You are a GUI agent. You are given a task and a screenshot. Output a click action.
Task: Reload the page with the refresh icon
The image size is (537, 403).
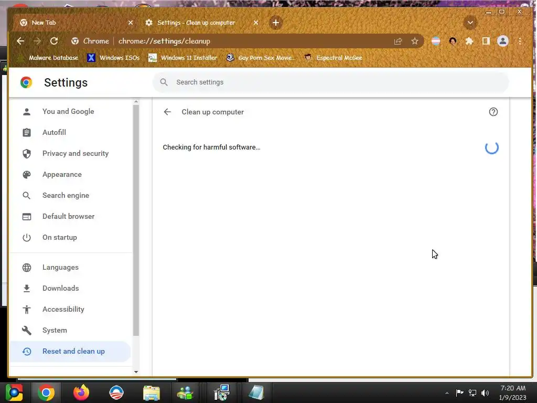point(54,41)
